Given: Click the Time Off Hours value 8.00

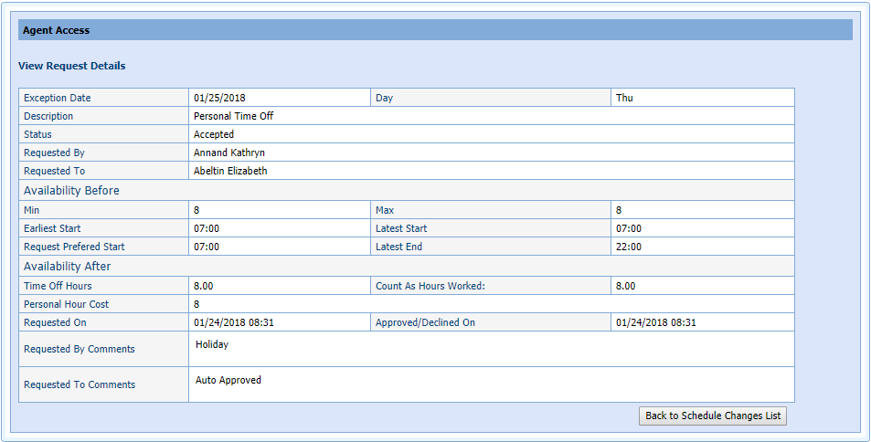Looking at the screenshot, I should click(x=204, y=286).
